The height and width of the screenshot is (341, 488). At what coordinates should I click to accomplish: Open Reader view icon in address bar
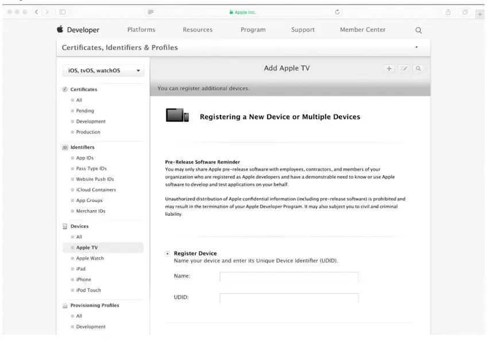click(x=150, y=12)
